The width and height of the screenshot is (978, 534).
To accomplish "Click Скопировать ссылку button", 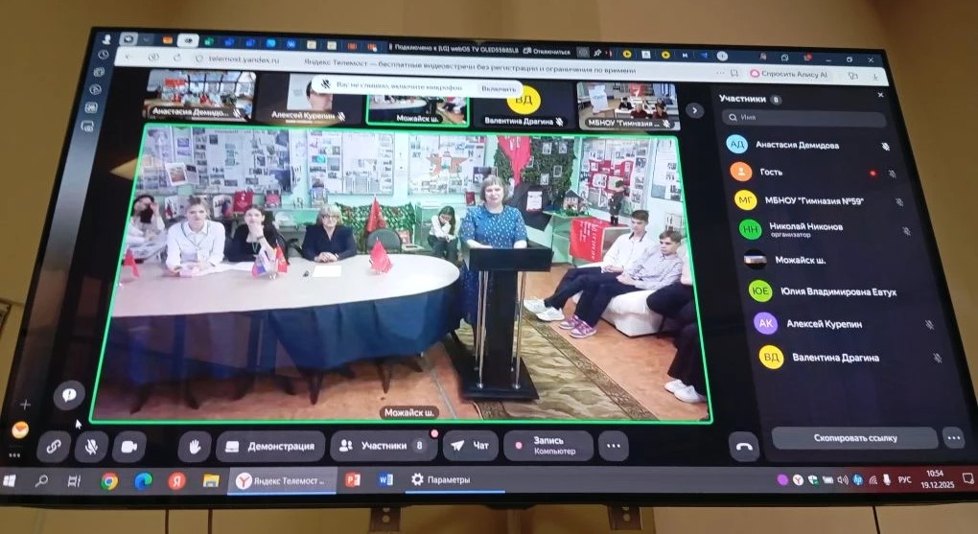I will click(x=854, y=437).
